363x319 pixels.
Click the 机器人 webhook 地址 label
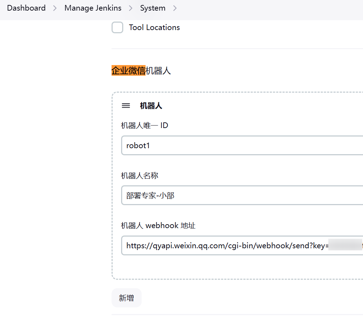158,225
